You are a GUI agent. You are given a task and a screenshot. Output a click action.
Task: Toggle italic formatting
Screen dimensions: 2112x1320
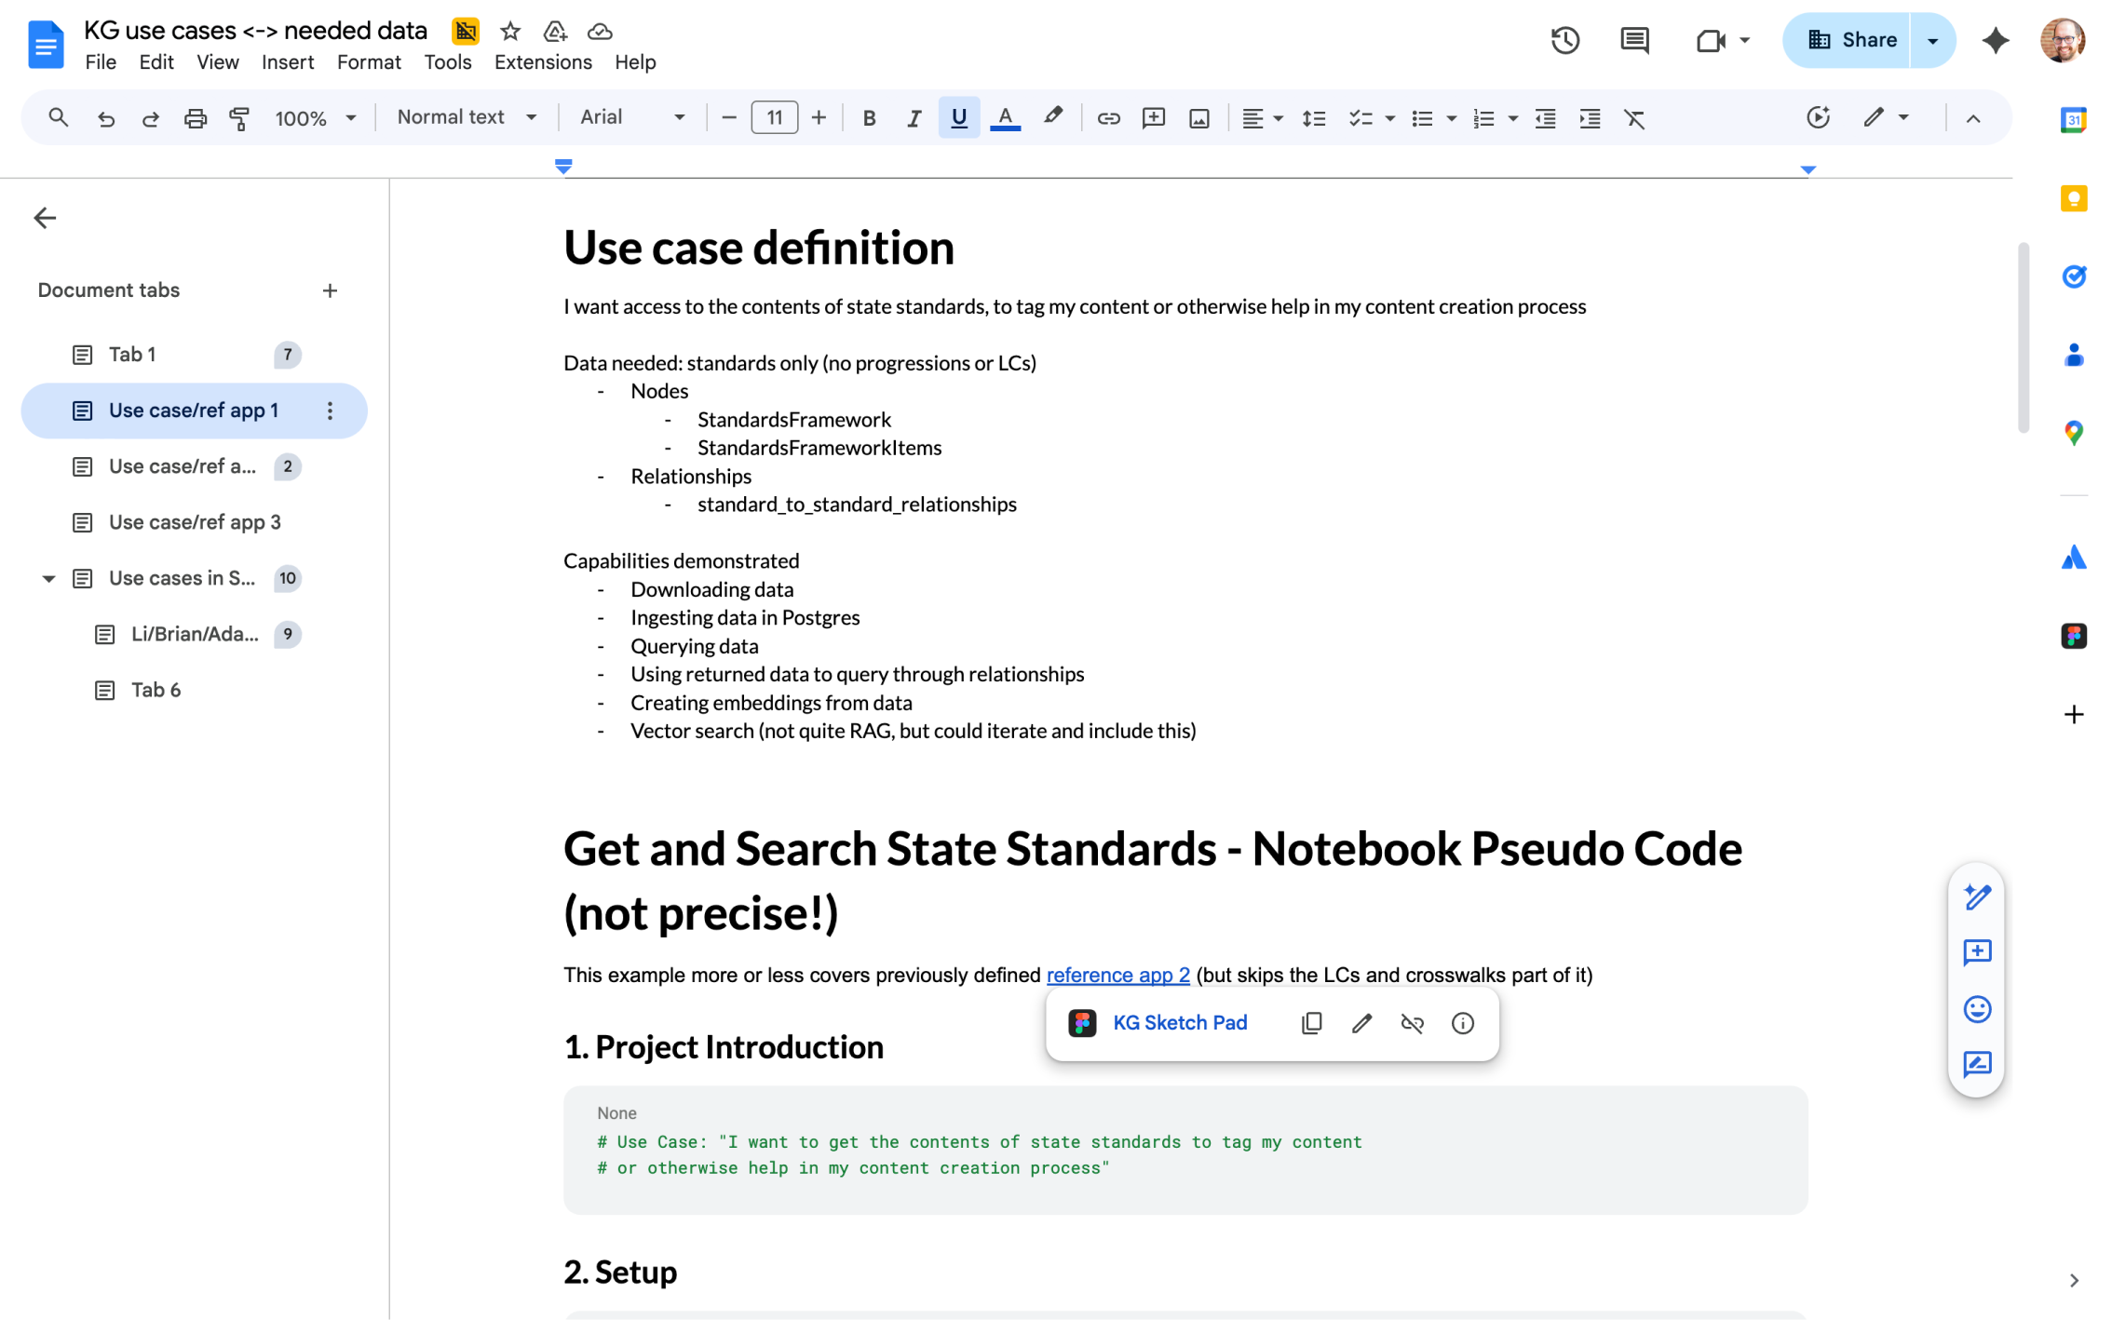tap(914, 118)
